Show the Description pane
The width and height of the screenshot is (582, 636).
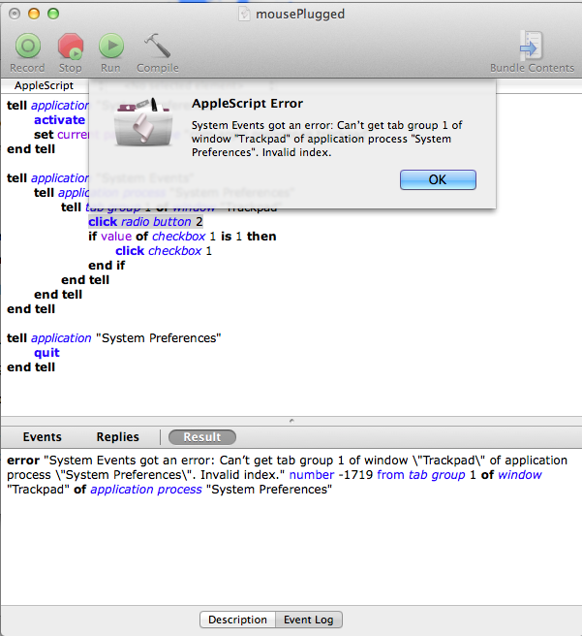click(x=237, y=620)
